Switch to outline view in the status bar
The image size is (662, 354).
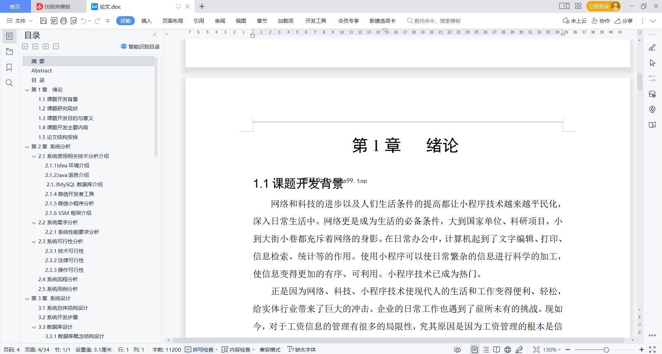coord(485,350)
